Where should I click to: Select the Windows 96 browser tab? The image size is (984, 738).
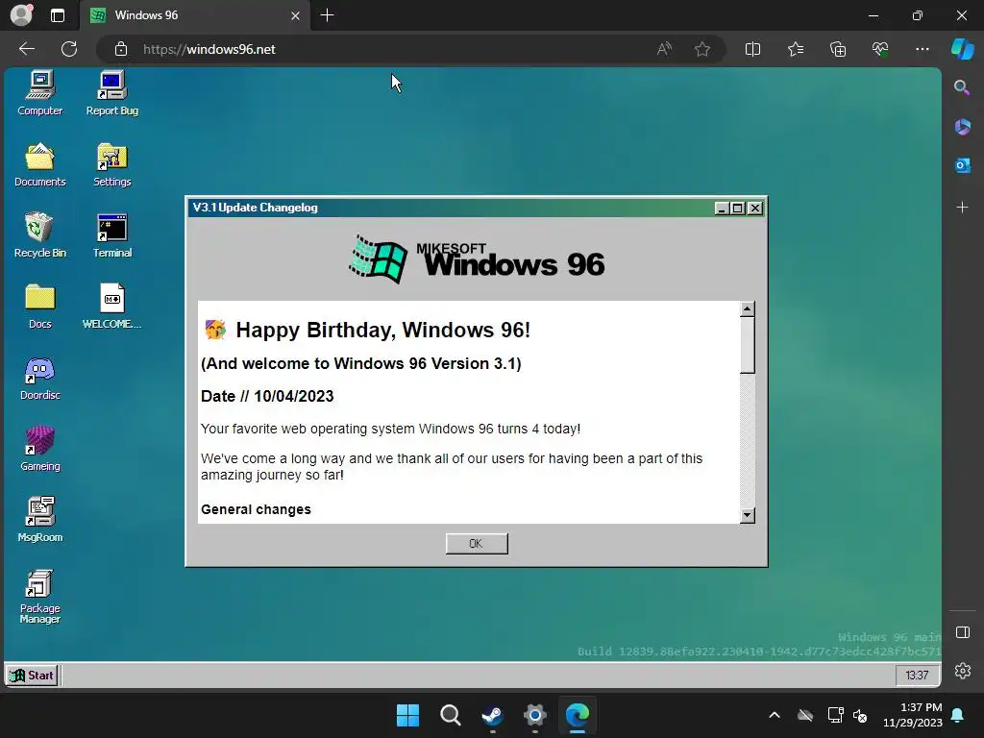coord(194,15)
